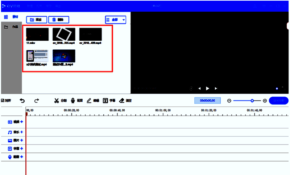290x175 pixels.
Task: Open the filter dropdown above media list
Action: [x=116, y=20]
